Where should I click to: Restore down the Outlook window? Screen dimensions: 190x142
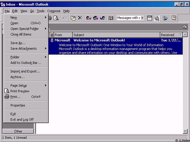pyautogui.click(x=181, y=5)
